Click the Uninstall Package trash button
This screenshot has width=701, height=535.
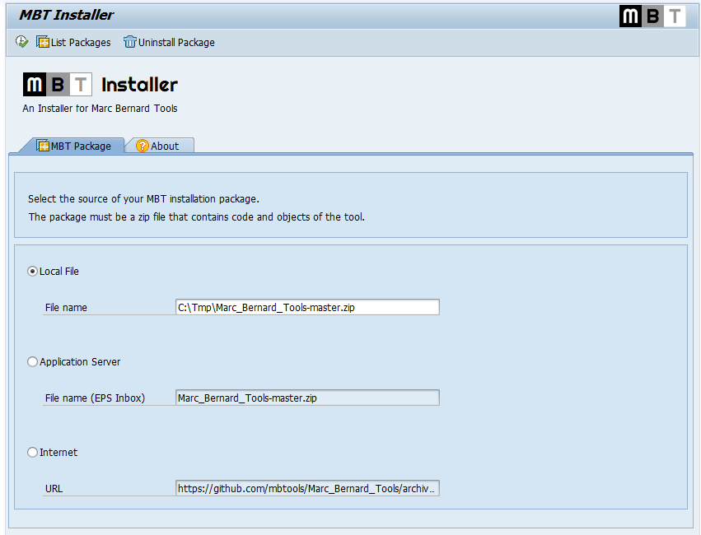169,42
